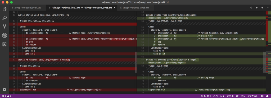This screenshot has width=271, height=98.
Task: Click 'descriptor: ()Ljava/lang/Object;' in right pane
Action: [x=167, y=63]
